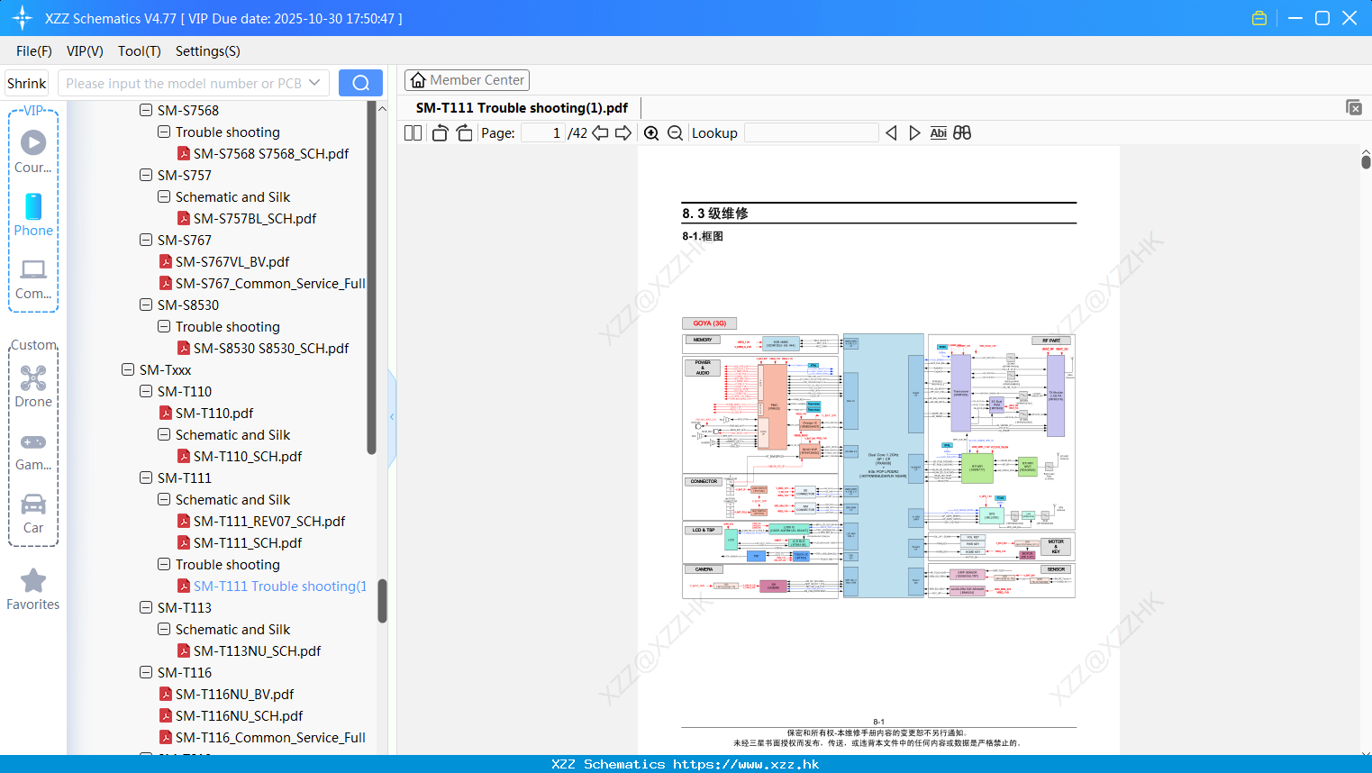The width and height of the screenshot is (1372, 773).
Task: Collapse the SM-T111 node
Action: (x=146, y=477)
